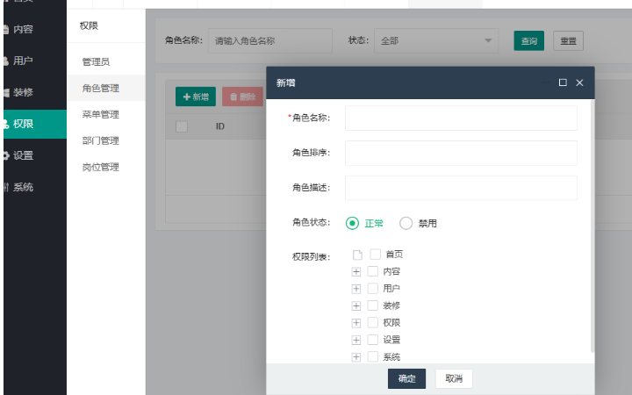Open 装修 in the dark sidebar

23,92
